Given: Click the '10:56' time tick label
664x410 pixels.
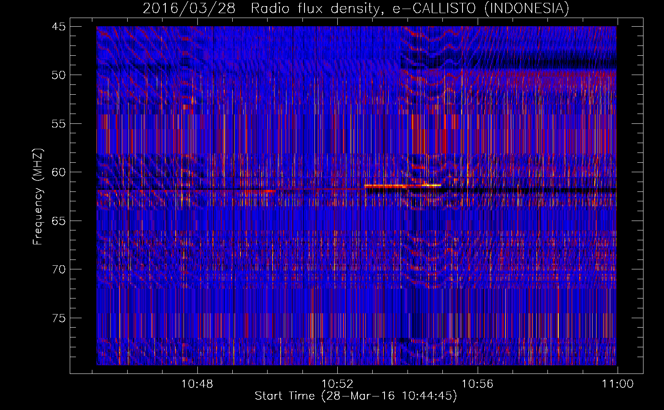Looking at the screenshot, I should (477, 384).
